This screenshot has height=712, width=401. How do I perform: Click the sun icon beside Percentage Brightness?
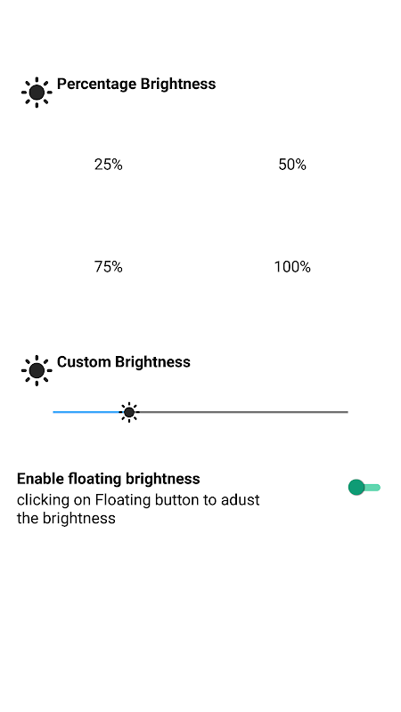coord(37,93)
